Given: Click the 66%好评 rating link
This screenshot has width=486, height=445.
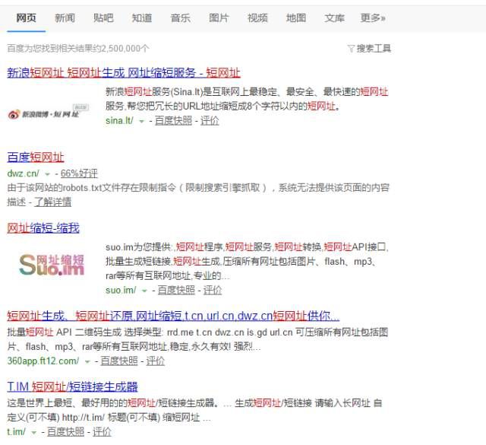Looking at the screenshot, I should (x=79, y=173).
